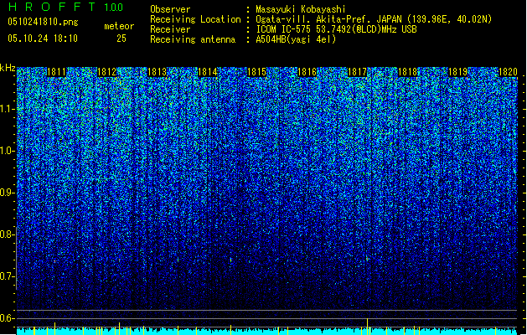Click the observer name Masayuki Kobayashi
The width and height of the screenshot is (527, 335).
tap(301, 9)
